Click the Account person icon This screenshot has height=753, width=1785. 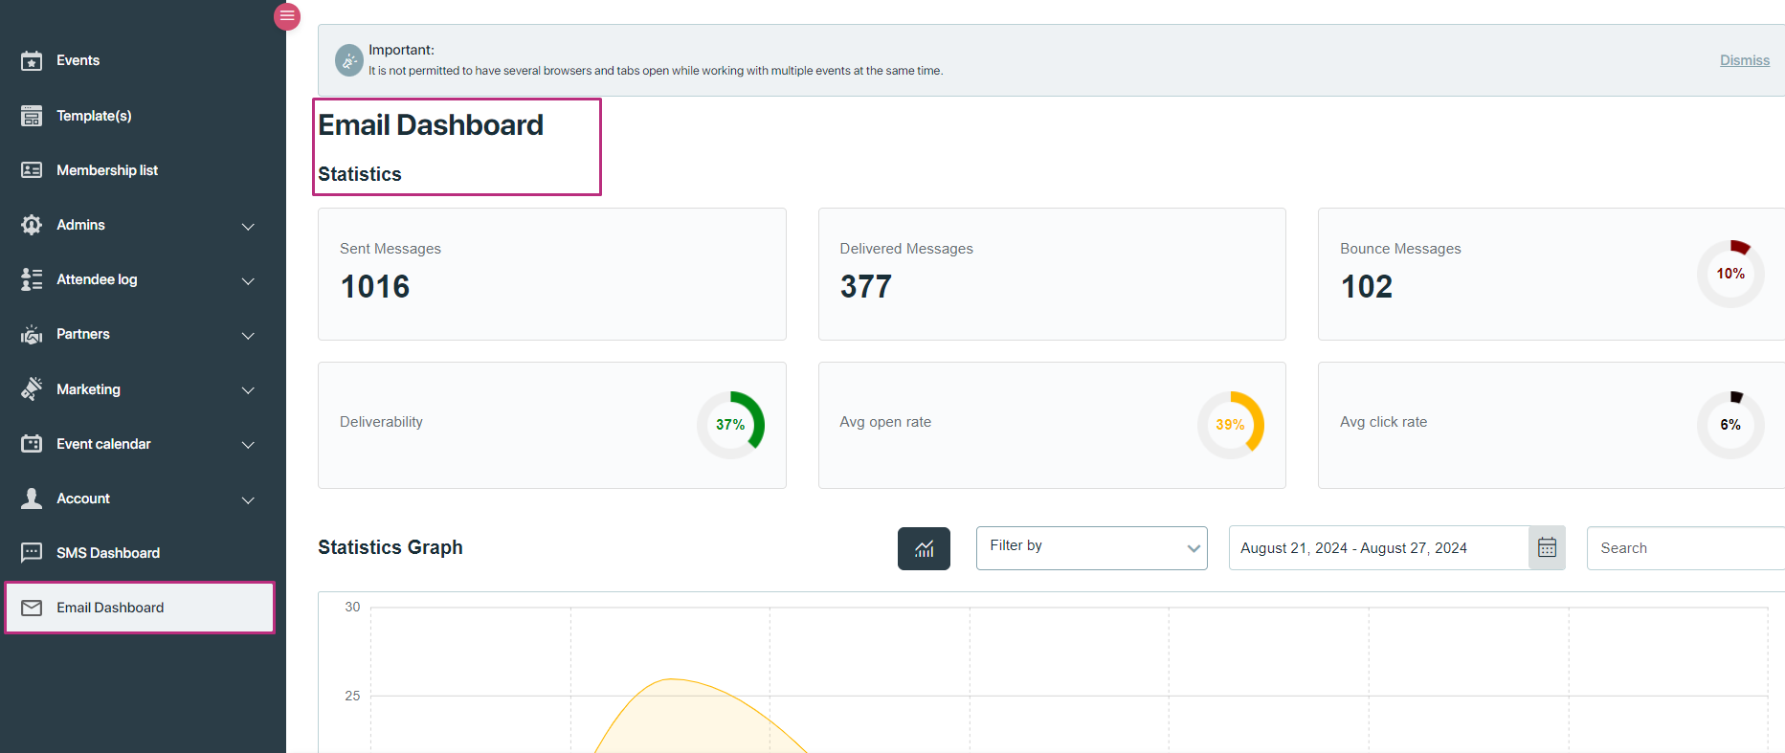pyautogui.click(x=32, y=498)
